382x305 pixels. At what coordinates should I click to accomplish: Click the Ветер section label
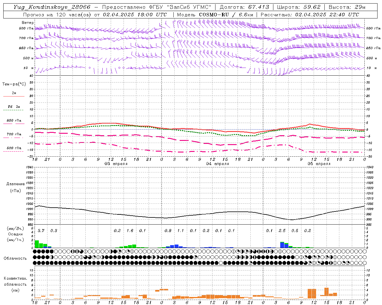(x=28, y=23)
